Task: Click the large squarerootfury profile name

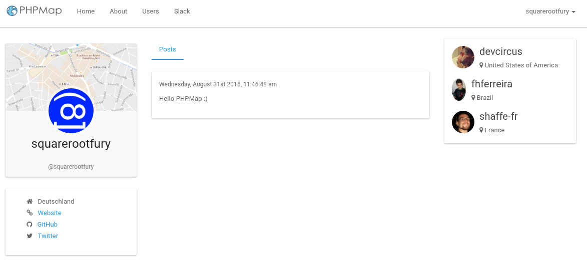Action: pos(71,144)
